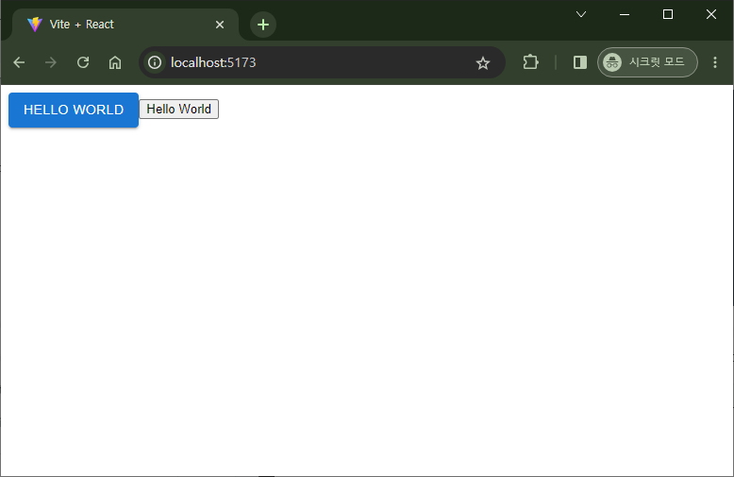Maximize the browser window
734x477 pixels.
pyautogui.click(x=668, y=14)
